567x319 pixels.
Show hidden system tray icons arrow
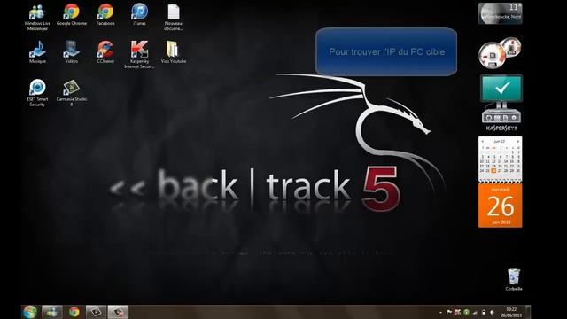tap(440, 313)
